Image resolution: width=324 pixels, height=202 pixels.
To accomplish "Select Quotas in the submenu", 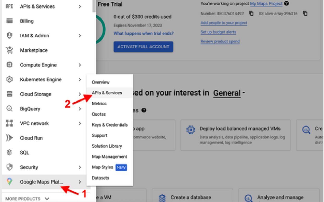I will click(x=110, y=114).
